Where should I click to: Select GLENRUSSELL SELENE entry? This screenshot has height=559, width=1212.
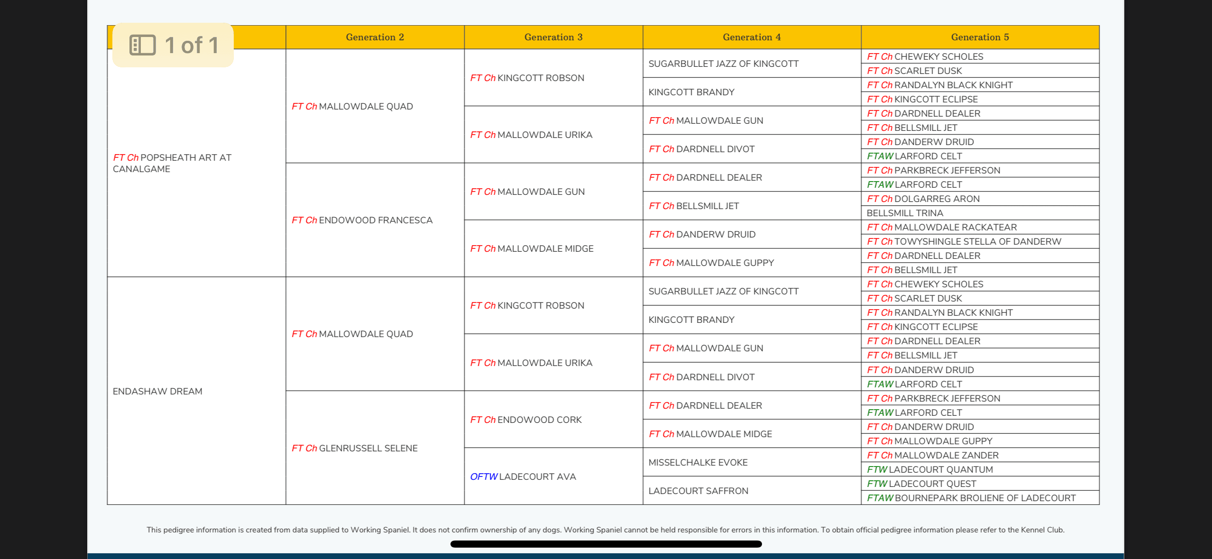[355, 448]
